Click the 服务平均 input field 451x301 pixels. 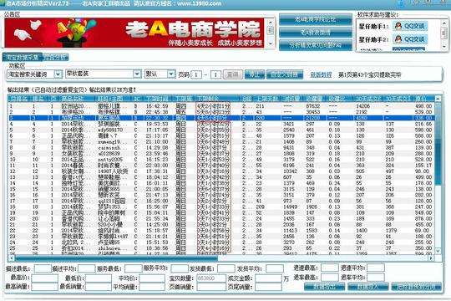click(x=180, y=268)
